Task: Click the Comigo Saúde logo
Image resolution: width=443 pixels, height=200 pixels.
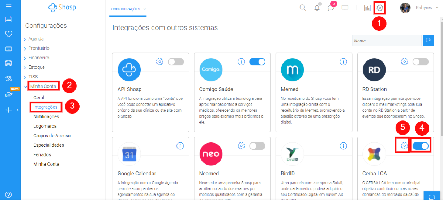Action: [211, 70]
